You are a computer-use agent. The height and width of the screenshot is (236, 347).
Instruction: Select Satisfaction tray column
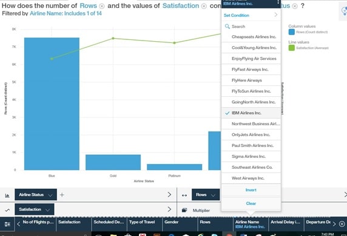[74, 225]
